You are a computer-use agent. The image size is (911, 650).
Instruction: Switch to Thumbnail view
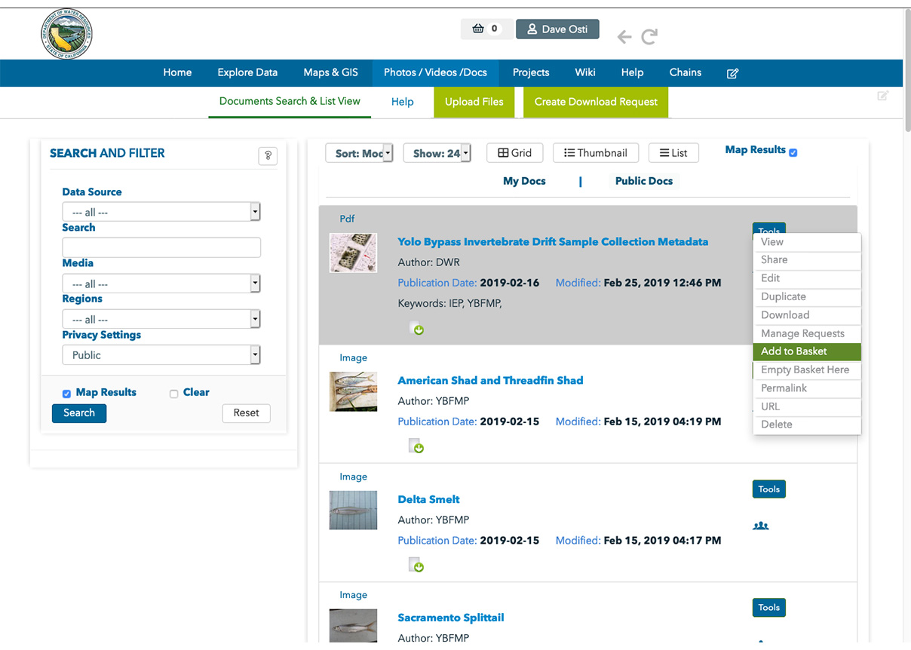(596, 153)
